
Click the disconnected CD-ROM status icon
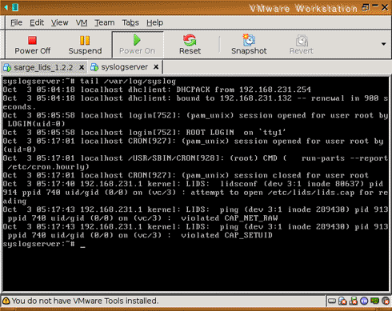point(342,301)
